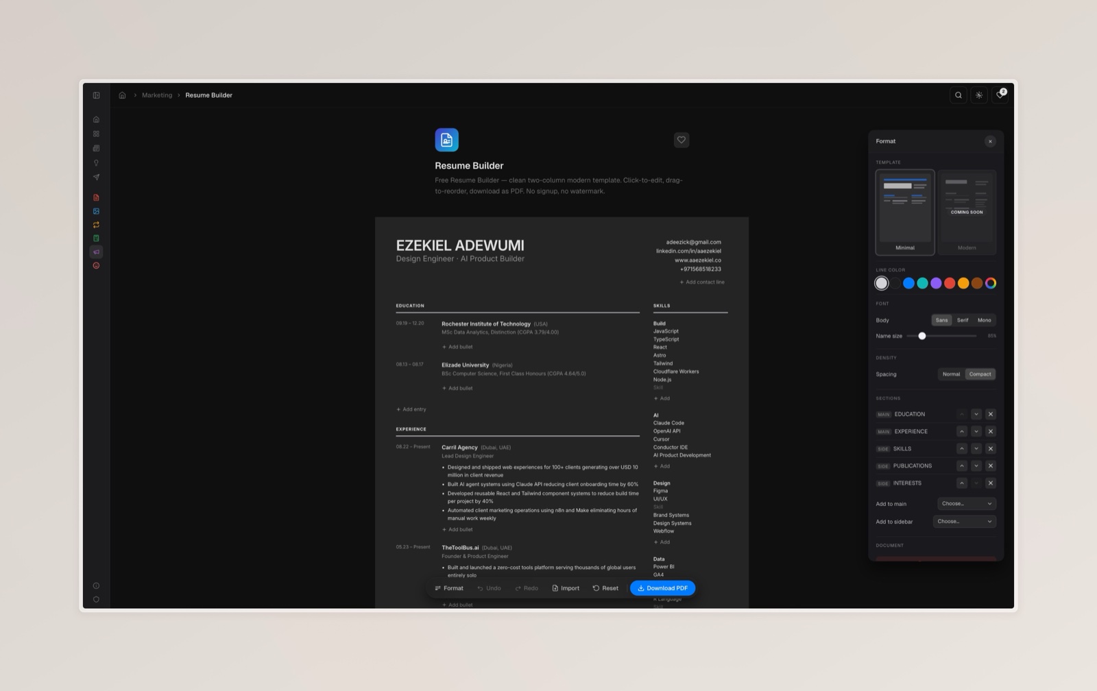The height and width of the screenshot is (691, 1097).
Task: Open the lightbulb ideas icon in sidebar
Action: [96, 162]
